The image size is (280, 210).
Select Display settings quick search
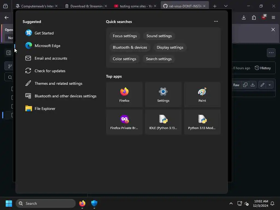click(x=170, y=47)
